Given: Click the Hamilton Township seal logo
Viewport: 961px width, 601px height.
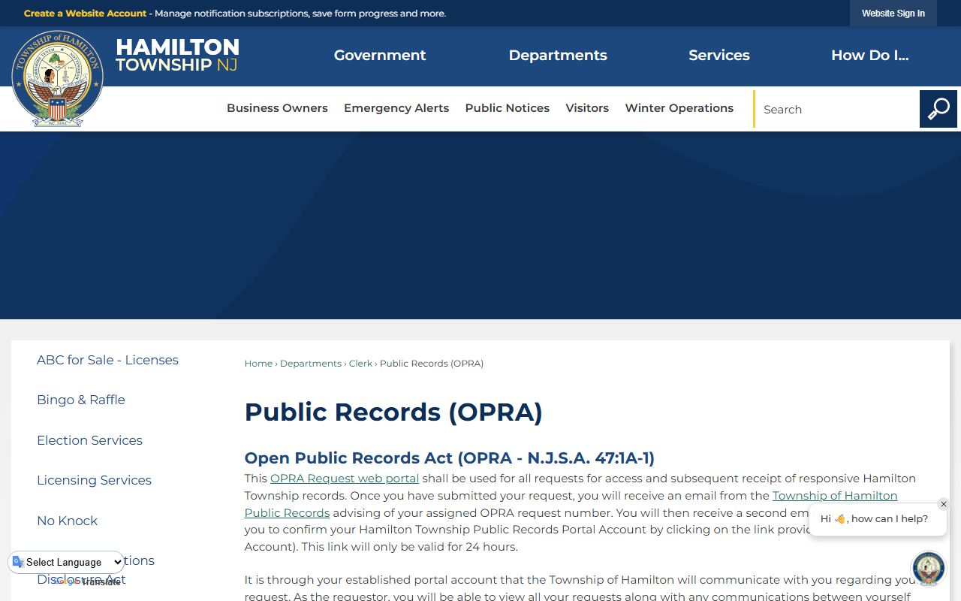Looking at the screenshot, I should click(57, 79).
